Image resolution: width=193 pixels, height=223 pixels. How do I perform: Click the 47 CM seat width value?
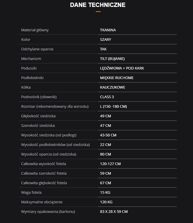click(106, 126)
